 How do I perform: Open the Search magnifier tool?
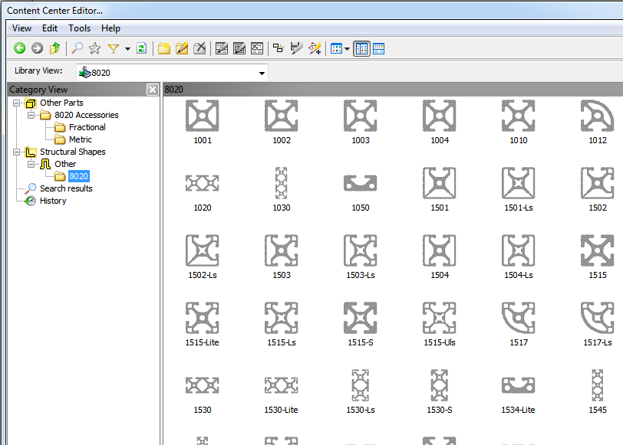(77, 48)
